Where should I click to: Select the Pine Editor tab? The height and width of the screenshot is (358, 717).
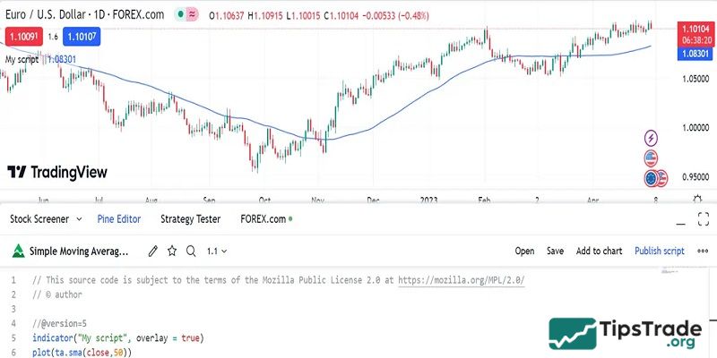click(x=118, y=218)
